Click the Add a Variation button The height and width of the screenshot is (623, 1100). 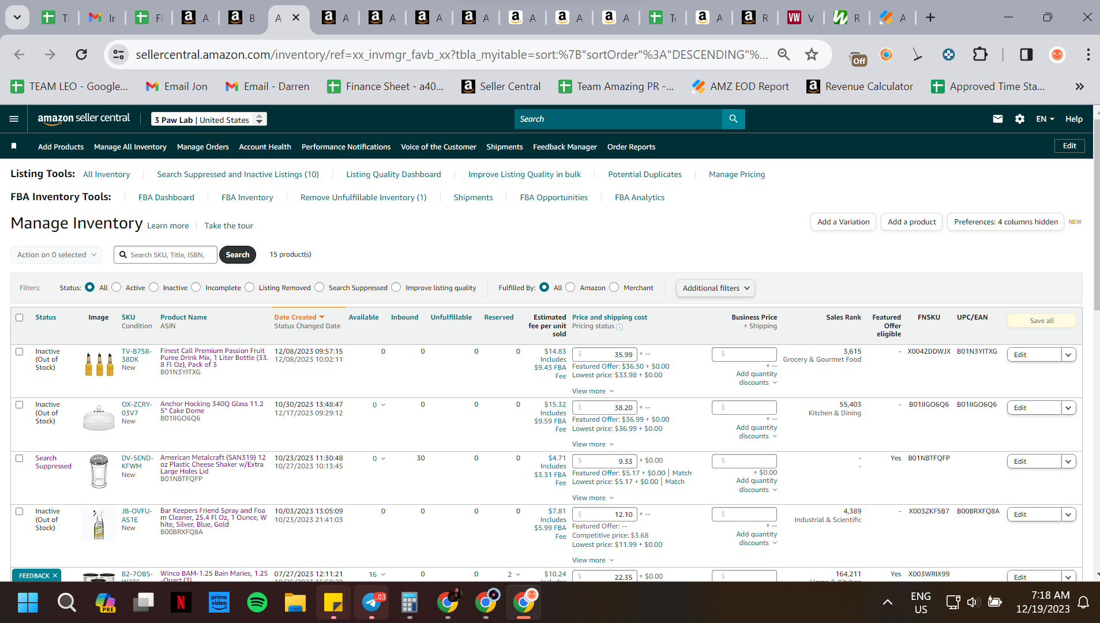tap(843, 222)
